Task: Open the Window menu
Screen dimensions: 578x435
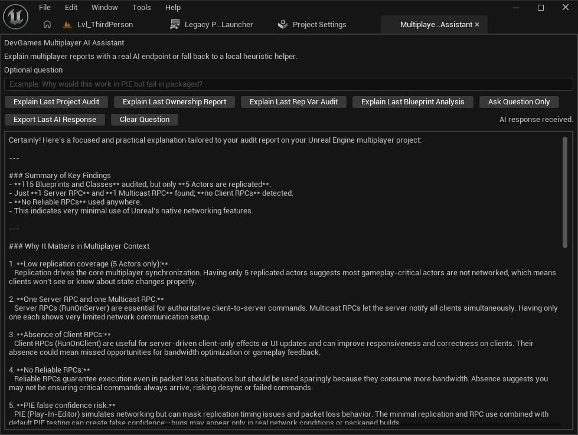Action: click(105, 7)
